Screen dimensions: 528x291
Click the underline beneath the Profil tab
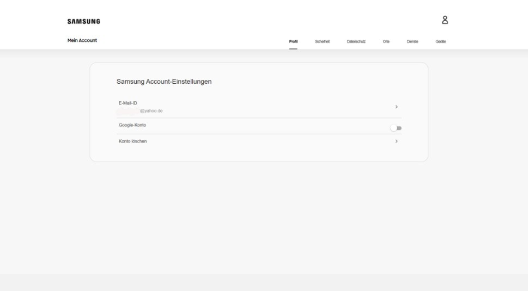pos(293,48)
